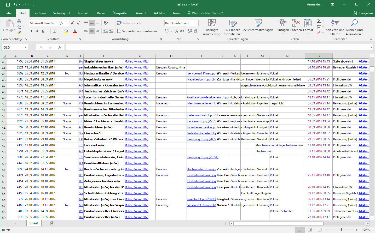Viewport: 375px width, 233px height.
Task: Remove a decimal place
Action: click(196, 31)
